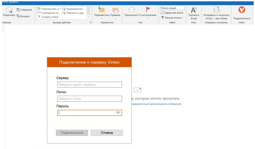Click the Прочитано? envelope icon

132,10
